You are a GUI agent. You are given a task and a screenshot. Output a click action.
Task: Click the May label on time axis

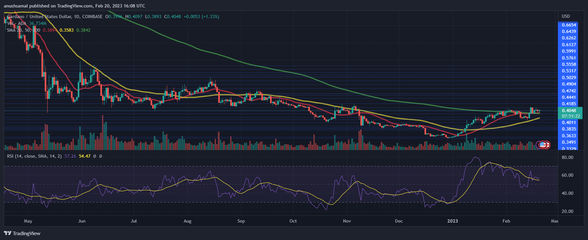28,221
